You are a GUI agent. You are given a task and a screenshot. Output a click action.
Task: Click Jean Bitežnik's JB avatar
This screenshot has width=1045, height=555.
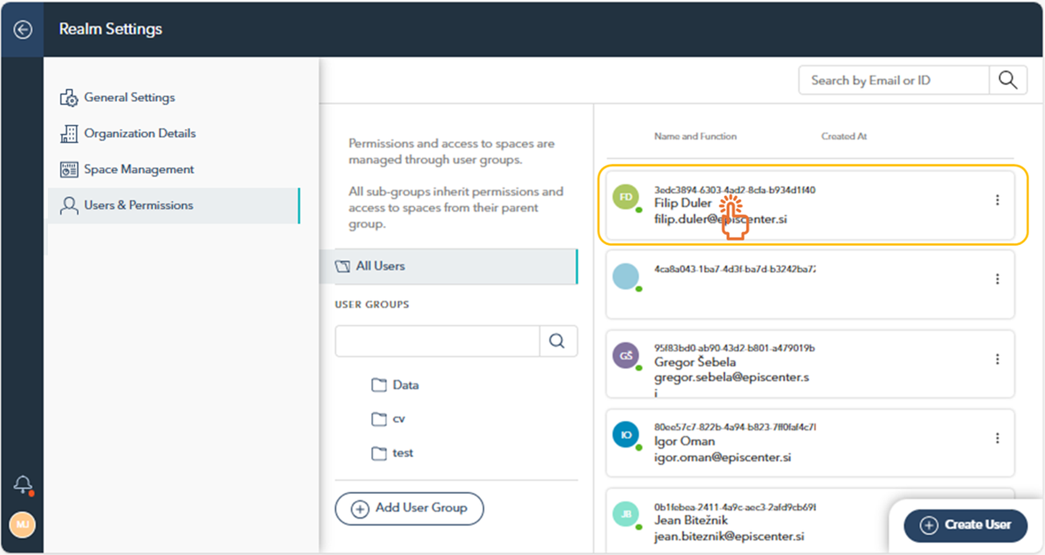626,514
